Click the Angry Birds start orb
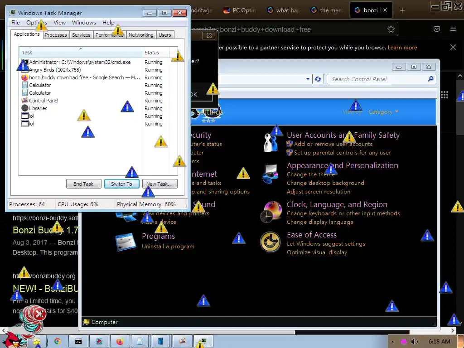 (x=13, y=340)
